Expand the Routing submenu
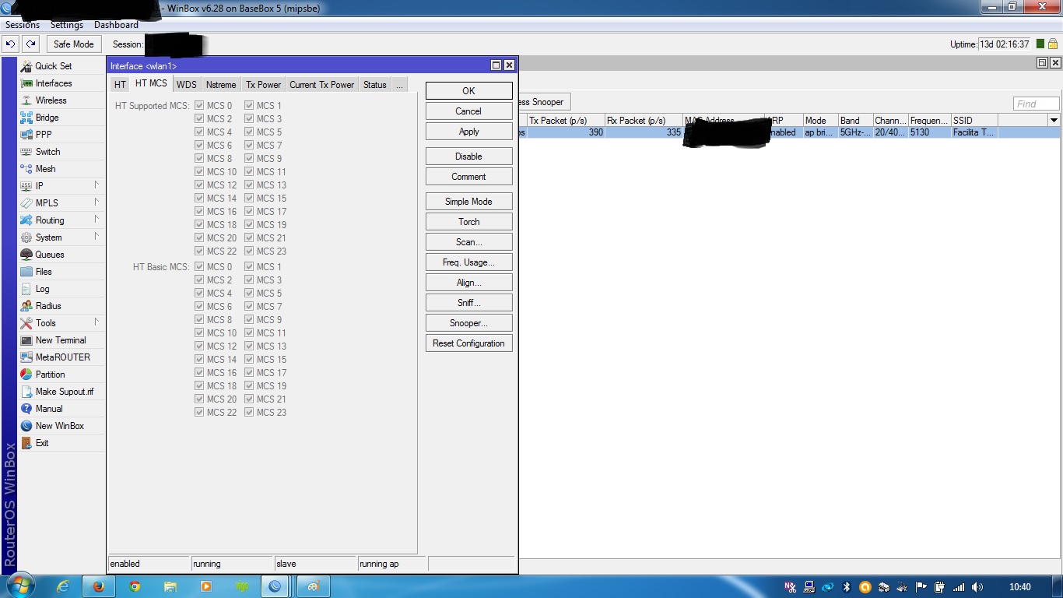 pyautogui.click(x=96, y=220)
